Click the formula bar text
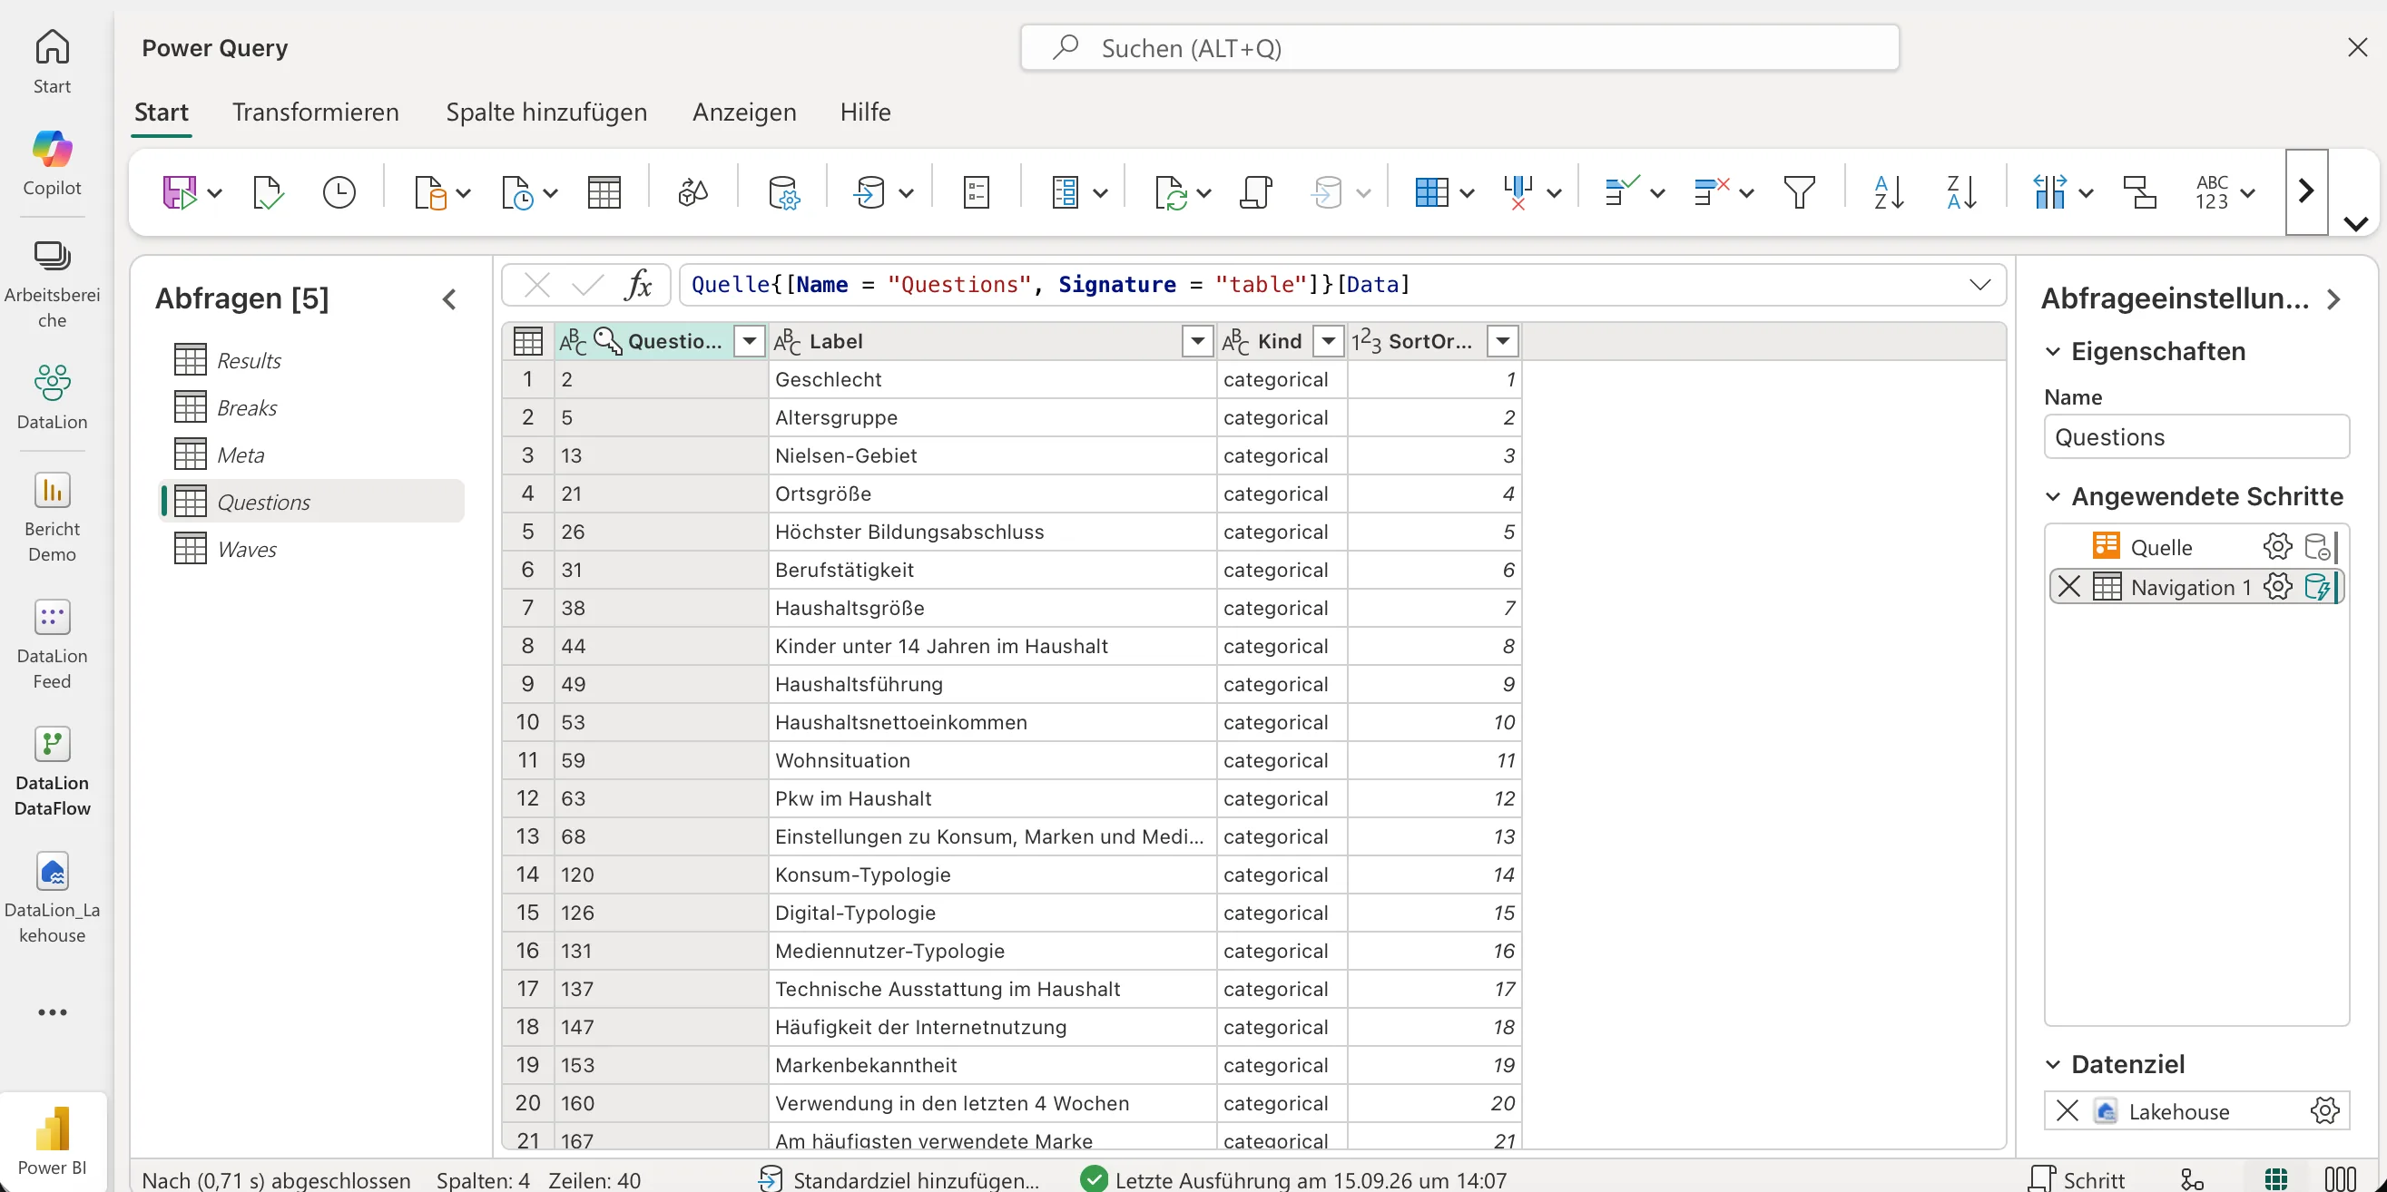 pos(1051,284)
